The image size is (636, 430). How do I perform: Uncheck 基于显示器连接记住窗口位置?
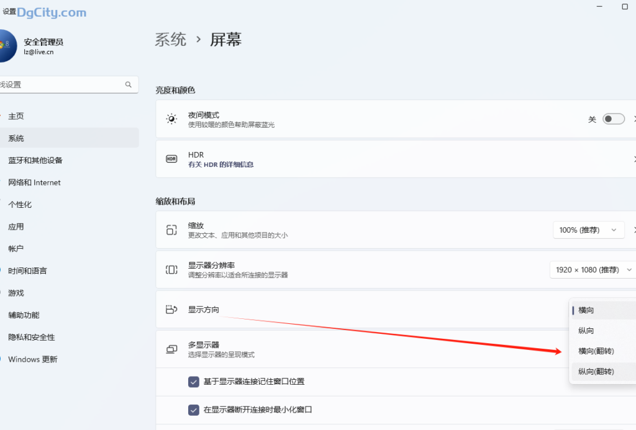[194, 382]
